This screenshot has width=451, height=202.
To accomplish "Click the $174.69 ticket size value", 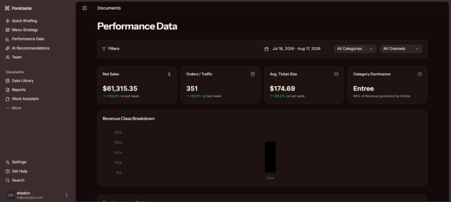I will coord(283,88).
